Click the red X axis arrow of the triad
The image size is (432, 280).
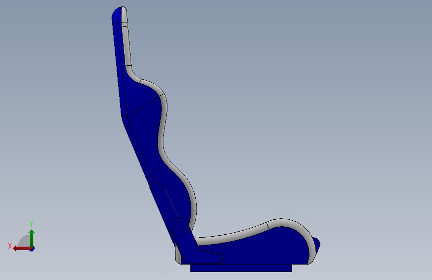point(21,249)
